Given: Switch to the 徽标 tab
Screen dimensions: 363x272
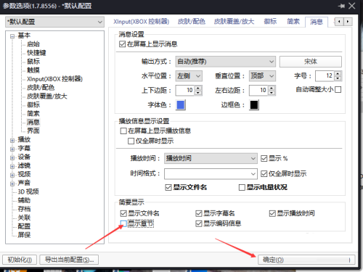Looking at the screenshot, I should pos(270,22).
